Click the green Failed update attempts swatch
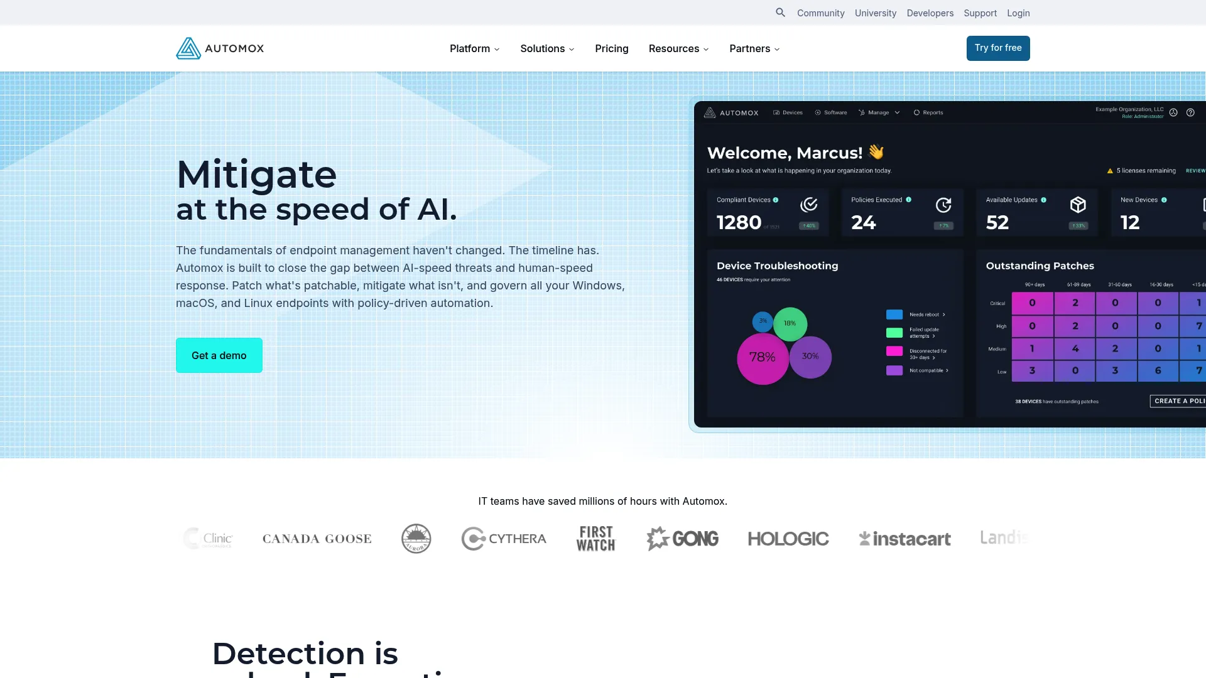The image size is (1206, 678). (894, 333)
